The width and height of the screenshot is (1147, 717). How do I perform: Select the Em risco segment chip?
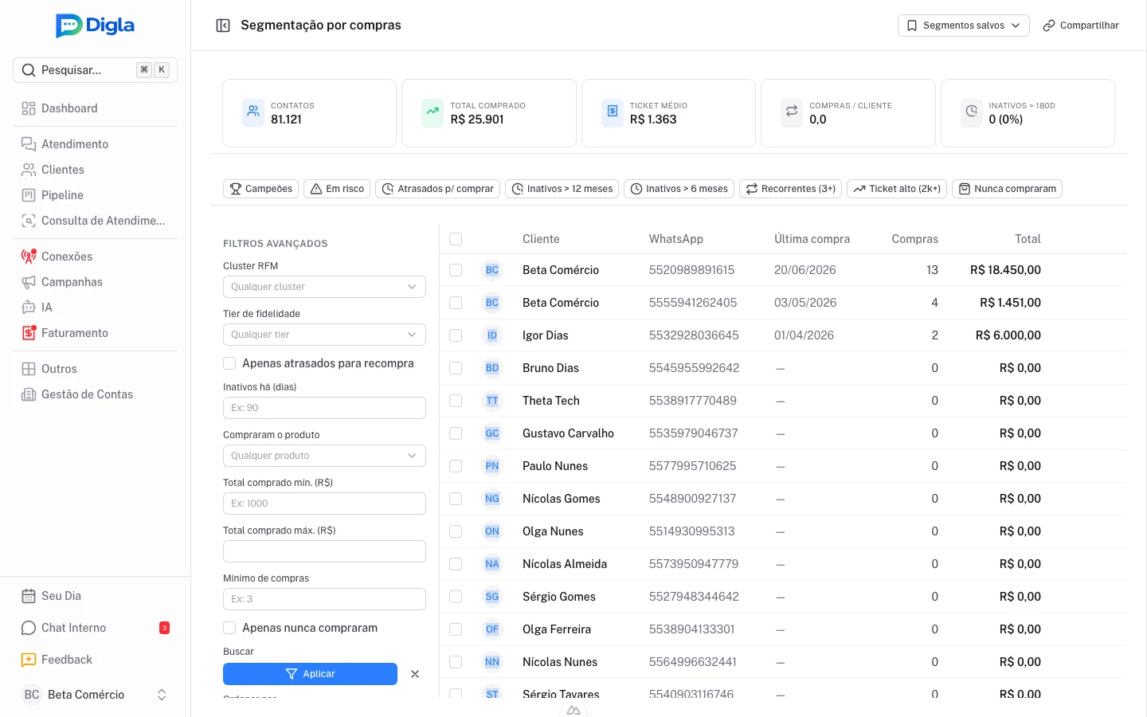[337, 189]
